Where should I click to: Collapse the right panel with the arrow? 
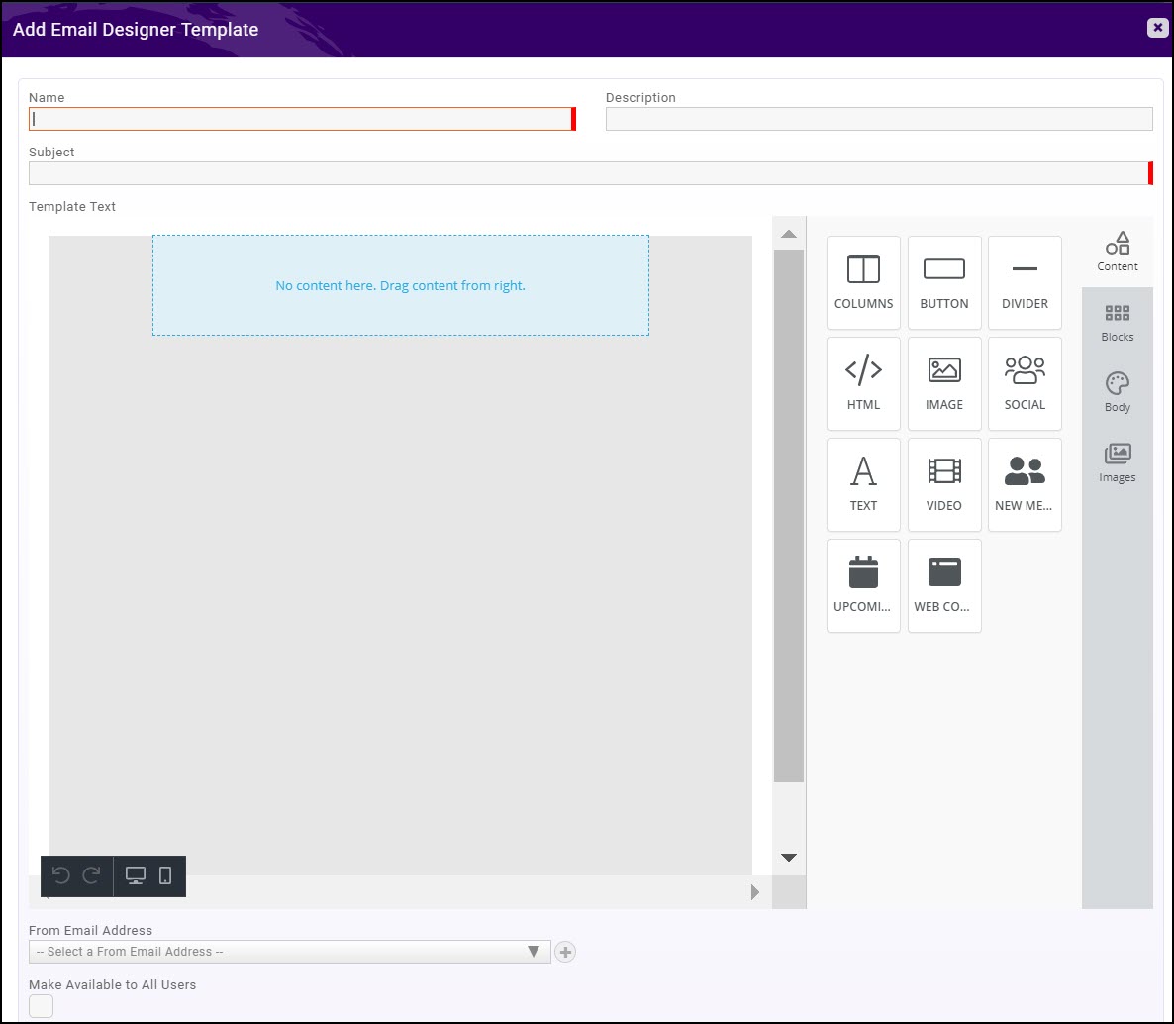coord(754,891)
